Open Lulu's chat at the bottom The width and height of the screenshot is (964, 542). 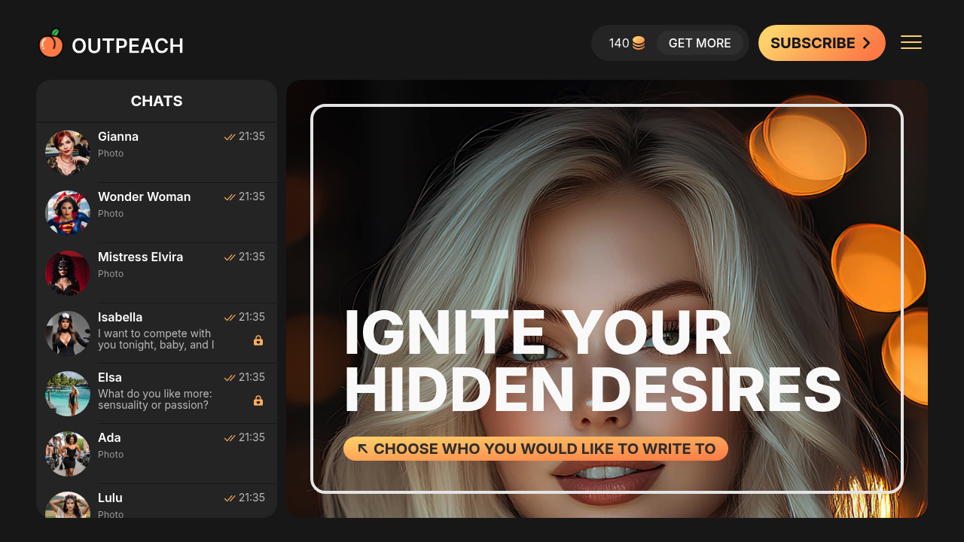point(156,502)
